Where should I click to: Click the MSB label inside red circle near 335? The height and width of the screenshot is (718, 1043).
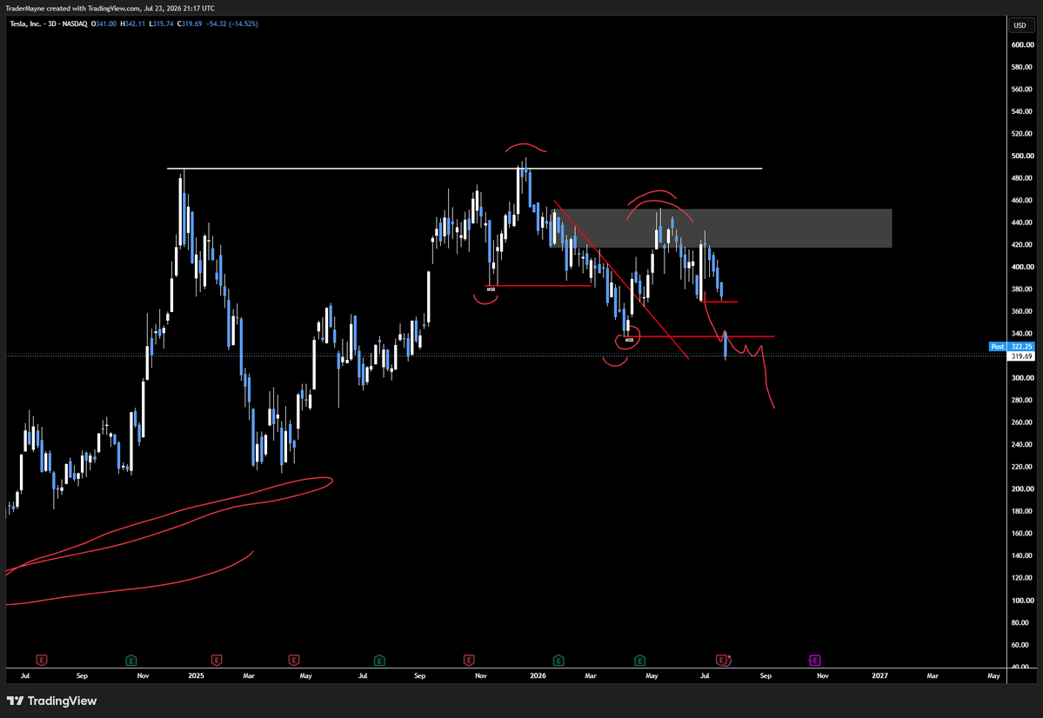tap(629, 340)
